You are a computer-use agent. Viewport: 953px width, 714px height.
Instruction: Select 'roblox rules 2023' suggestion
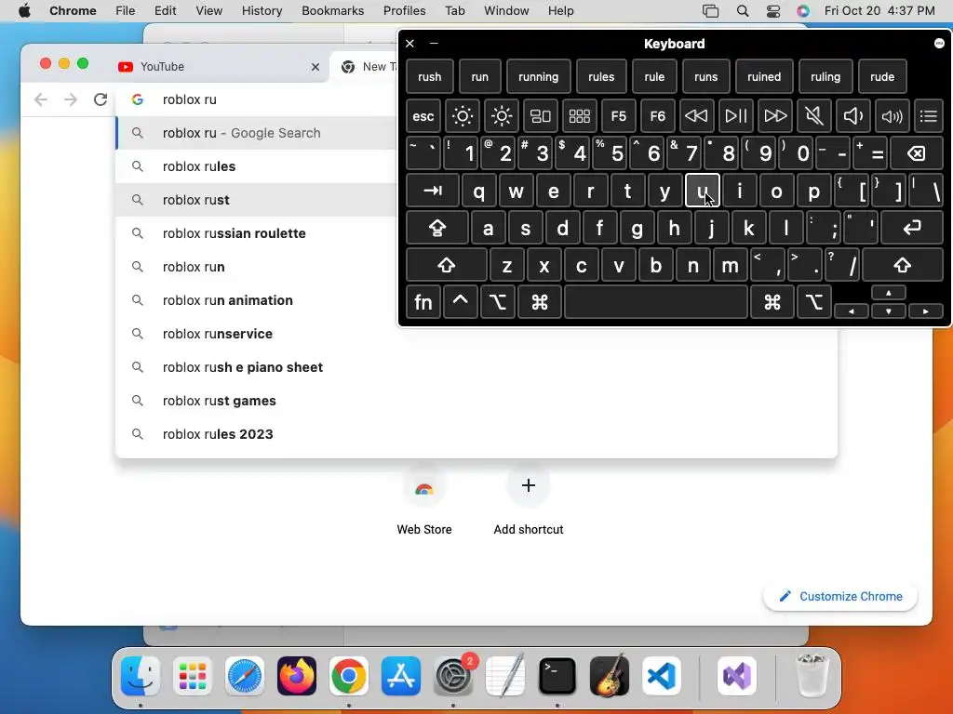click(476, 434)
